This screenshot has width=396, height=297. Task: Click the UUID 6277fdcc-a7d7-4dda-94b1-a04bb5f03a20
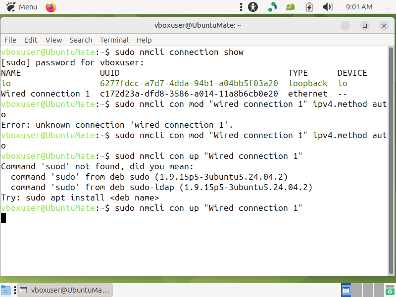[189, 83]
